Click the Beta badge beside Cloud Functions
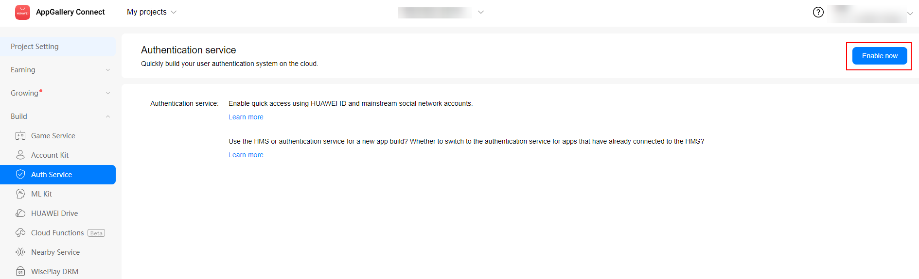The width and height of the screenshot is (919, 279). tap(96, 233)
